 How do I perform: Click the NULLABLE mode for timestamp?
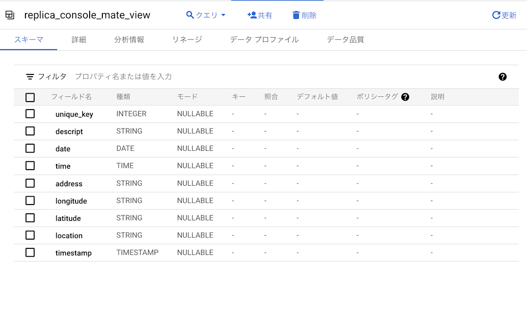195,252
